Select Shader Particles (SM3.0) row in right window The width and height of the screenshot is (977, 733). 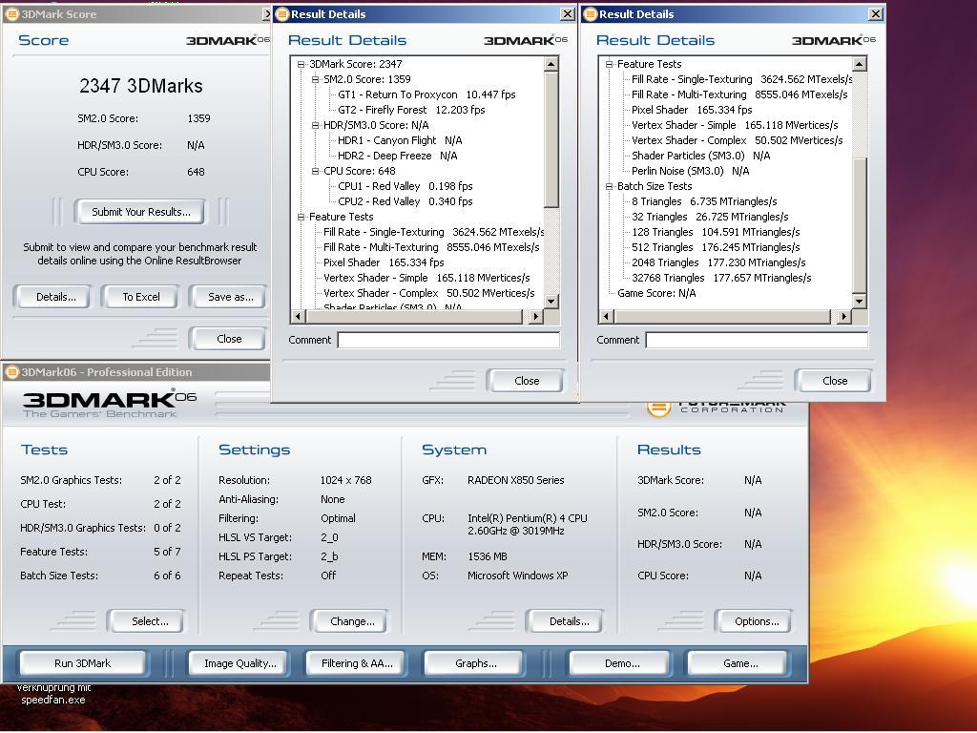pos(701,156)
